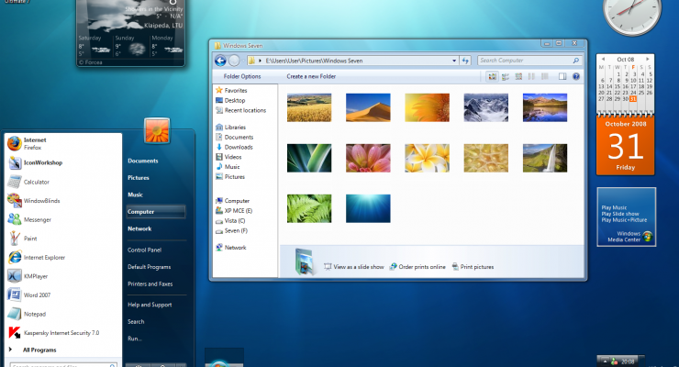Open the Folder Options menu
This screenshot has height=367, width=679.
coord(242,76)
